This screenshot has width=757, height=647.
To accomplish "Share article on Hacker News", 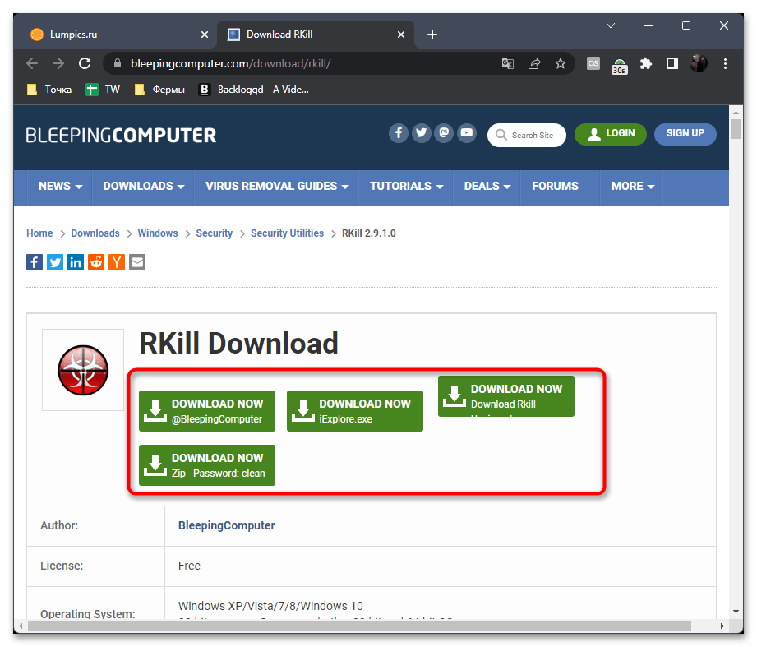I will [x=117, y=262].
